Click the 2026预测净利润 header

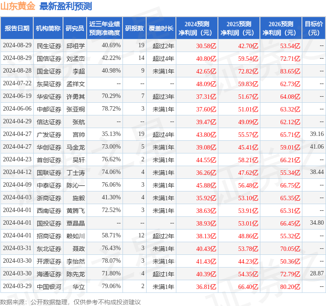click(x=281, y=28)
